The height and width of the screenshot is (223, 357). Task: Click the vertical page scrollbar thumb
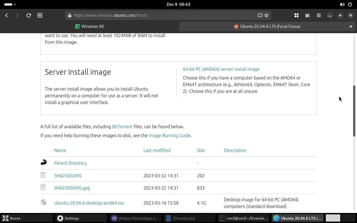click(x=354, y=111)
